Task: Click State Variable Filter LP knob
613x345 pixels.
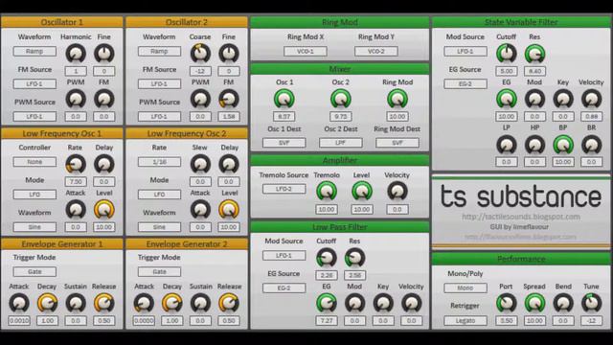Action: point(507,145)
